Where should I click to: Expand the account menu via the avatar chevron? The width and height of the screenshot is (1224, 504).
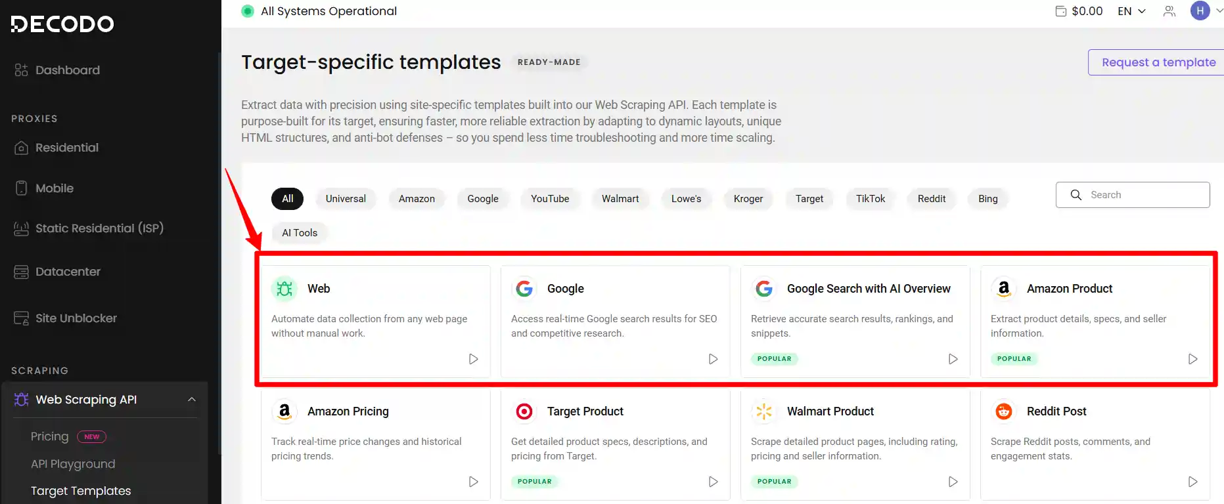pos(1220,10)
